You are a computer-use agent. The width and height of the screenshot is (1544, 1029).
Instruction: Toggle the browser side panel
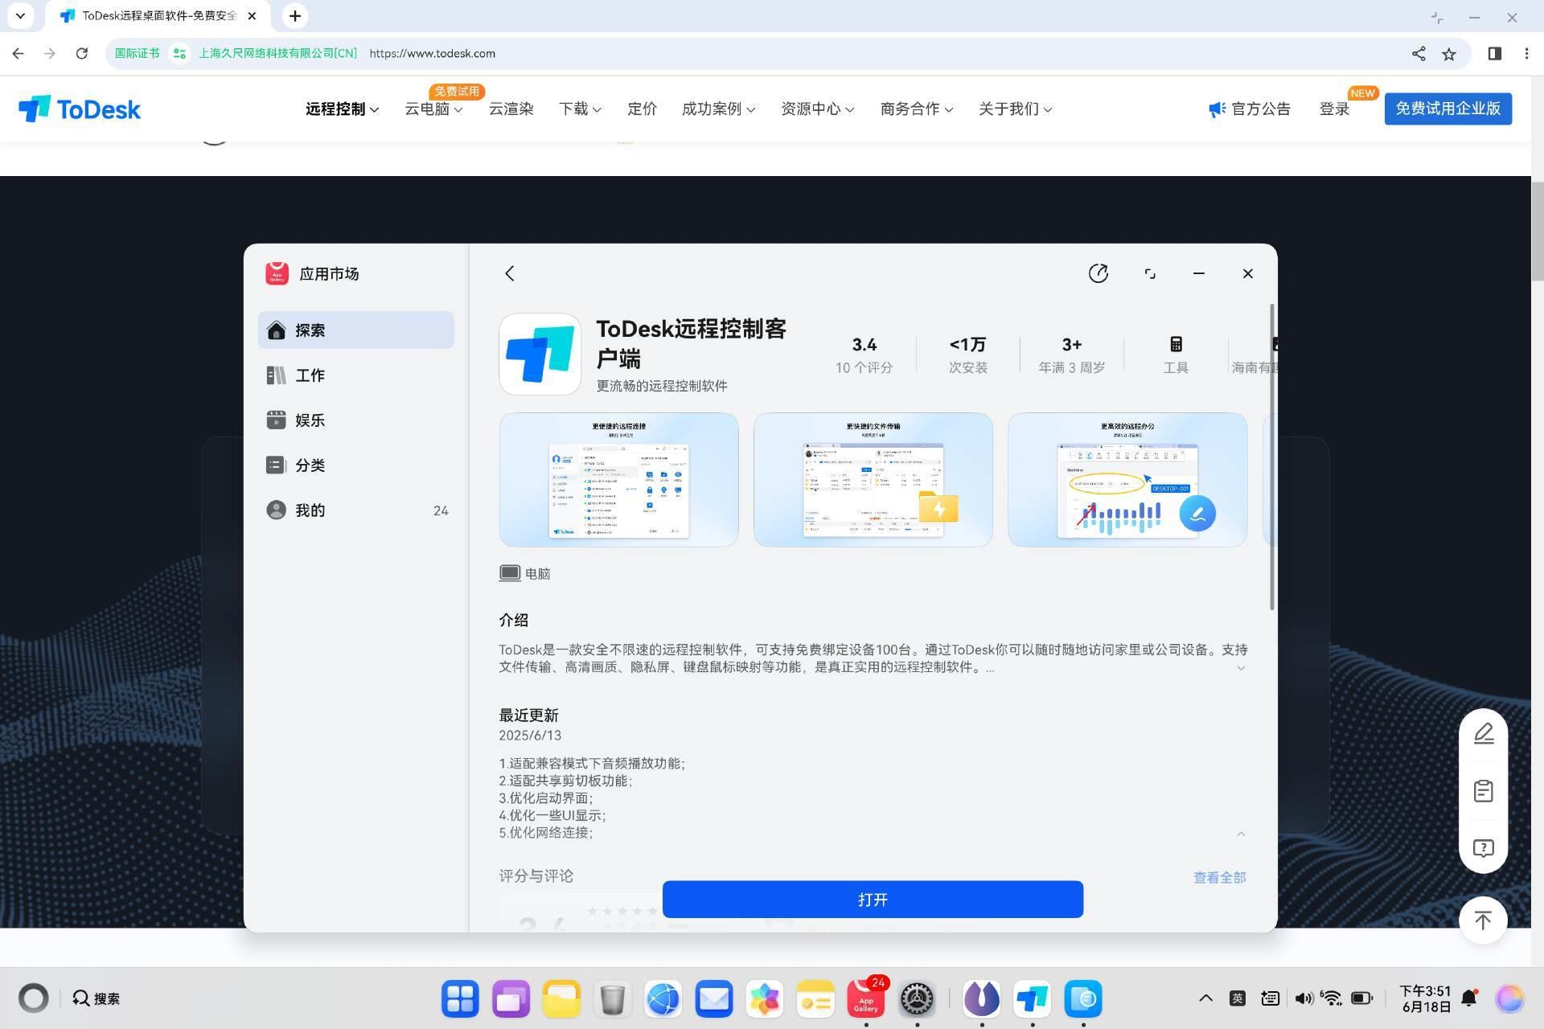[1494, 53]
